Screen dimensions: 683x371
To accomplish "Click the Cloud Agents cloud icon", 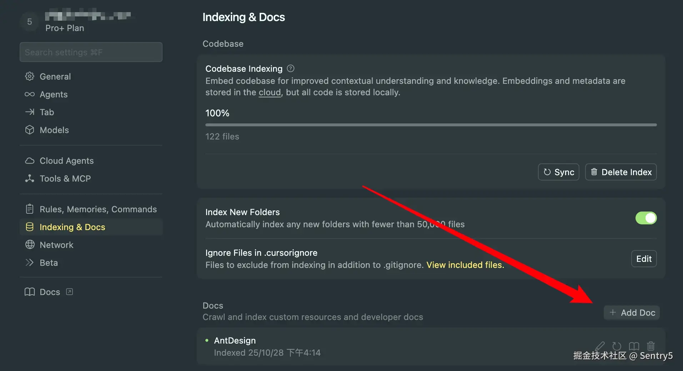I will pyautogui.click(x=30, y=161).
